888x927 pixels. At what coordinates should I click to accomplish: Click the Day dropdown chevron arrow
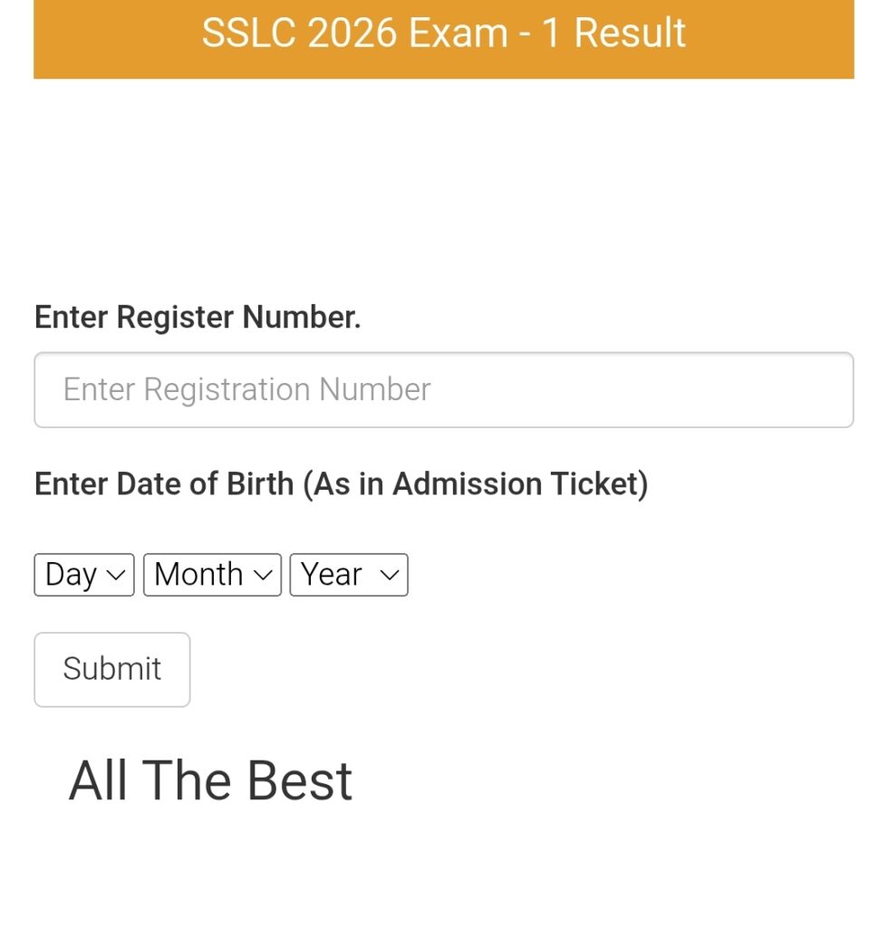[x=115, y=575]
